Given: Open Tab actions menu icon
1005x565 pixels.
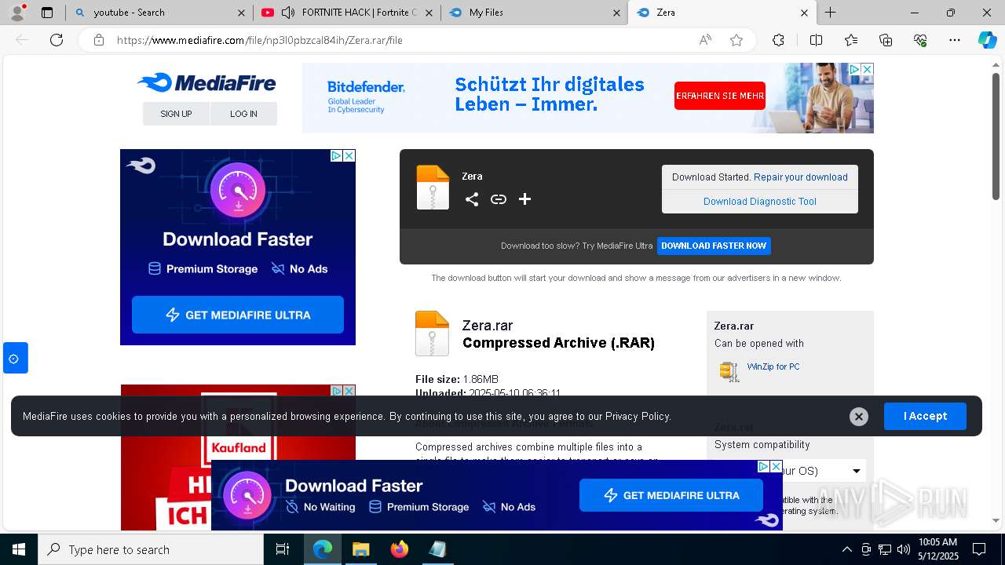Looking at the screenshot, I should [x=47, y=13].
